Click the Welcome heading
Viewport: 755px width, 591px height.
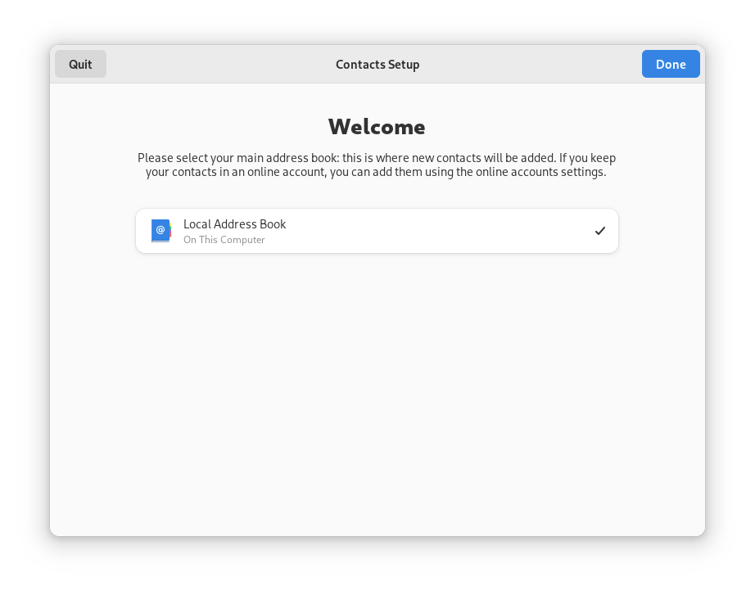click(x=377, y=127)
